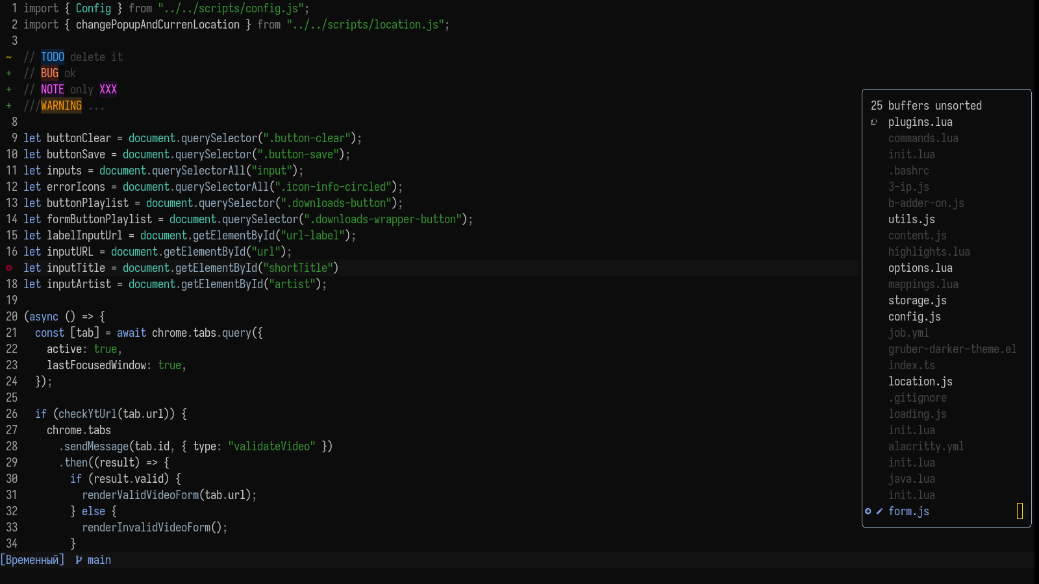Image resolution: width=1039 pixels, height=584 pixels.
Task: Switch to the options.lua buffer
Action: click(x=920, y=268)
